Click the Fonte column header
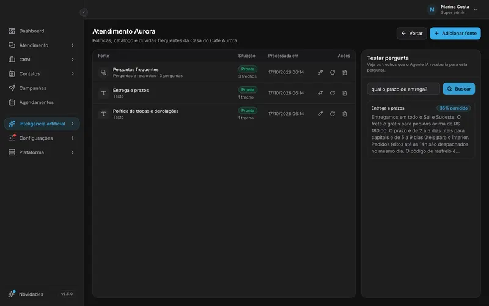The width and height of the screenshot is (489, 306). (103, 56)
